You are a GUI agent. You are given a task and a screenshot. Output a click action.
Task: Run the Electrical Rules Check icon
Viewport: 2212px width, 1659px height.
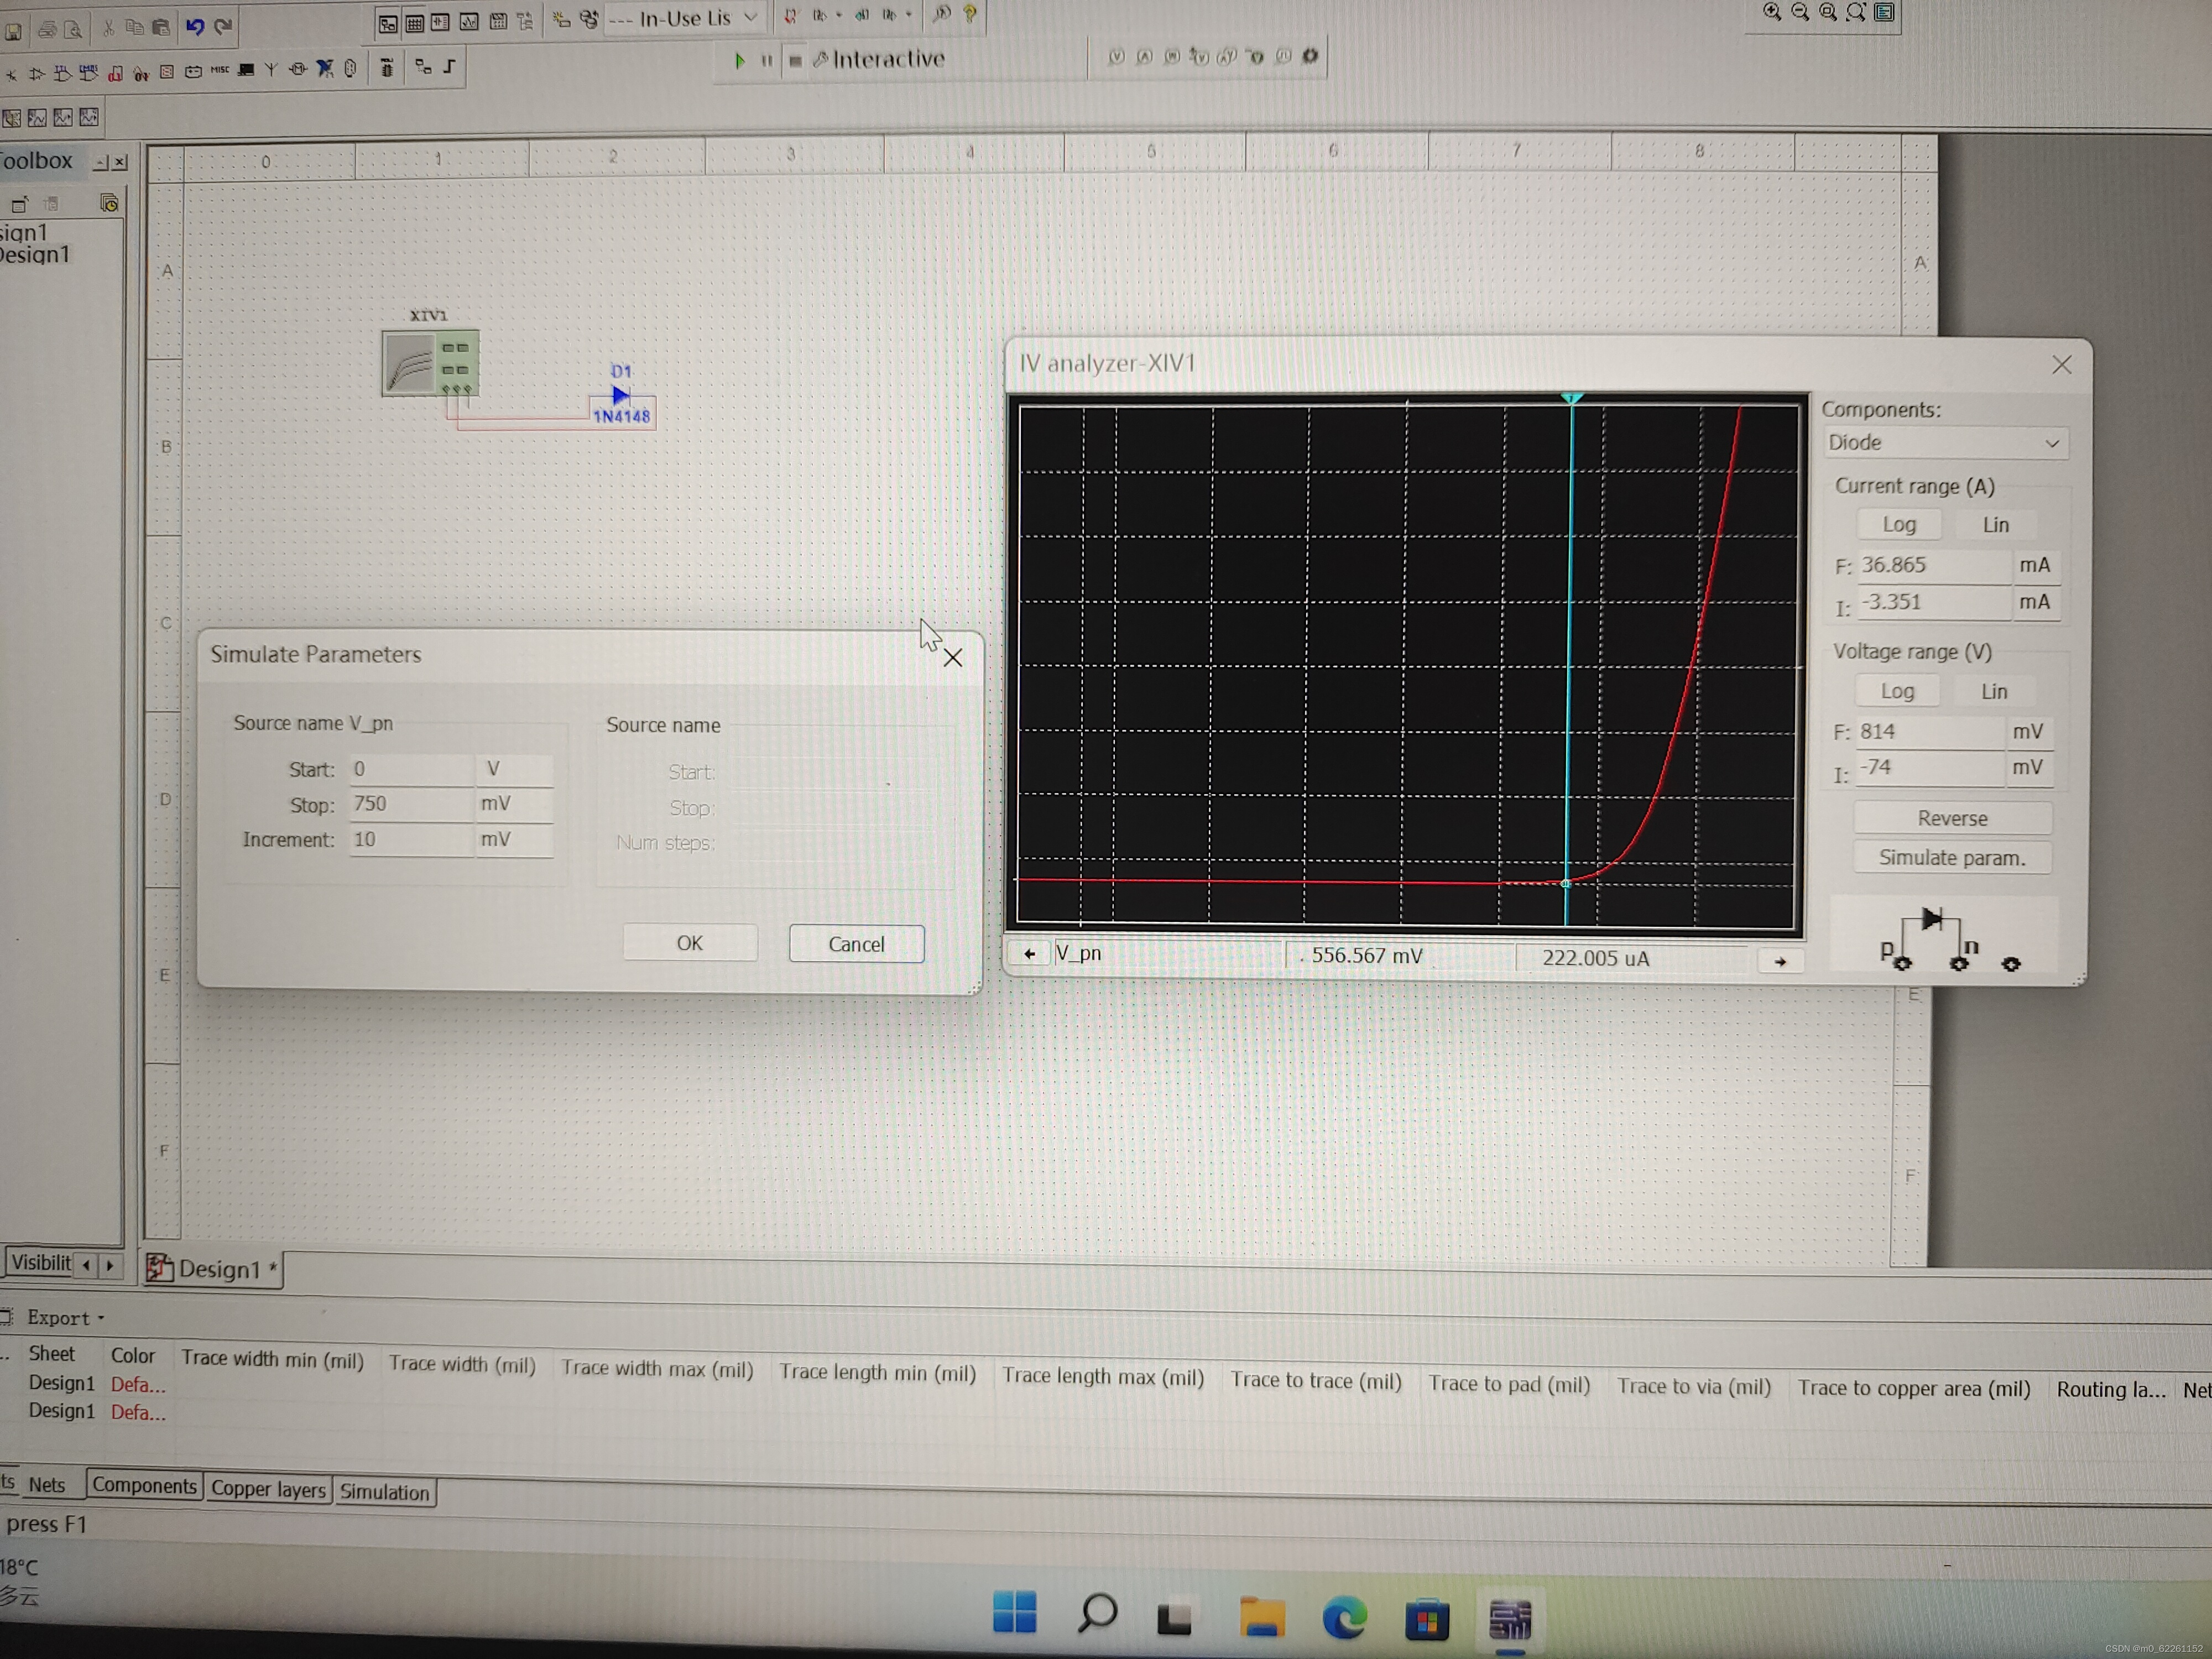click(x=791, y=16)
